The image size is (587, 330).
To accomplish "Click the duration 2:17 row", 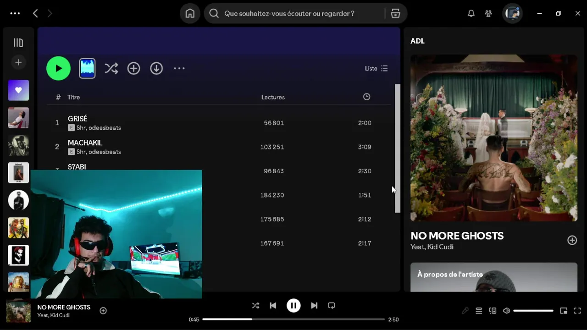I will (x=365, y=243).
